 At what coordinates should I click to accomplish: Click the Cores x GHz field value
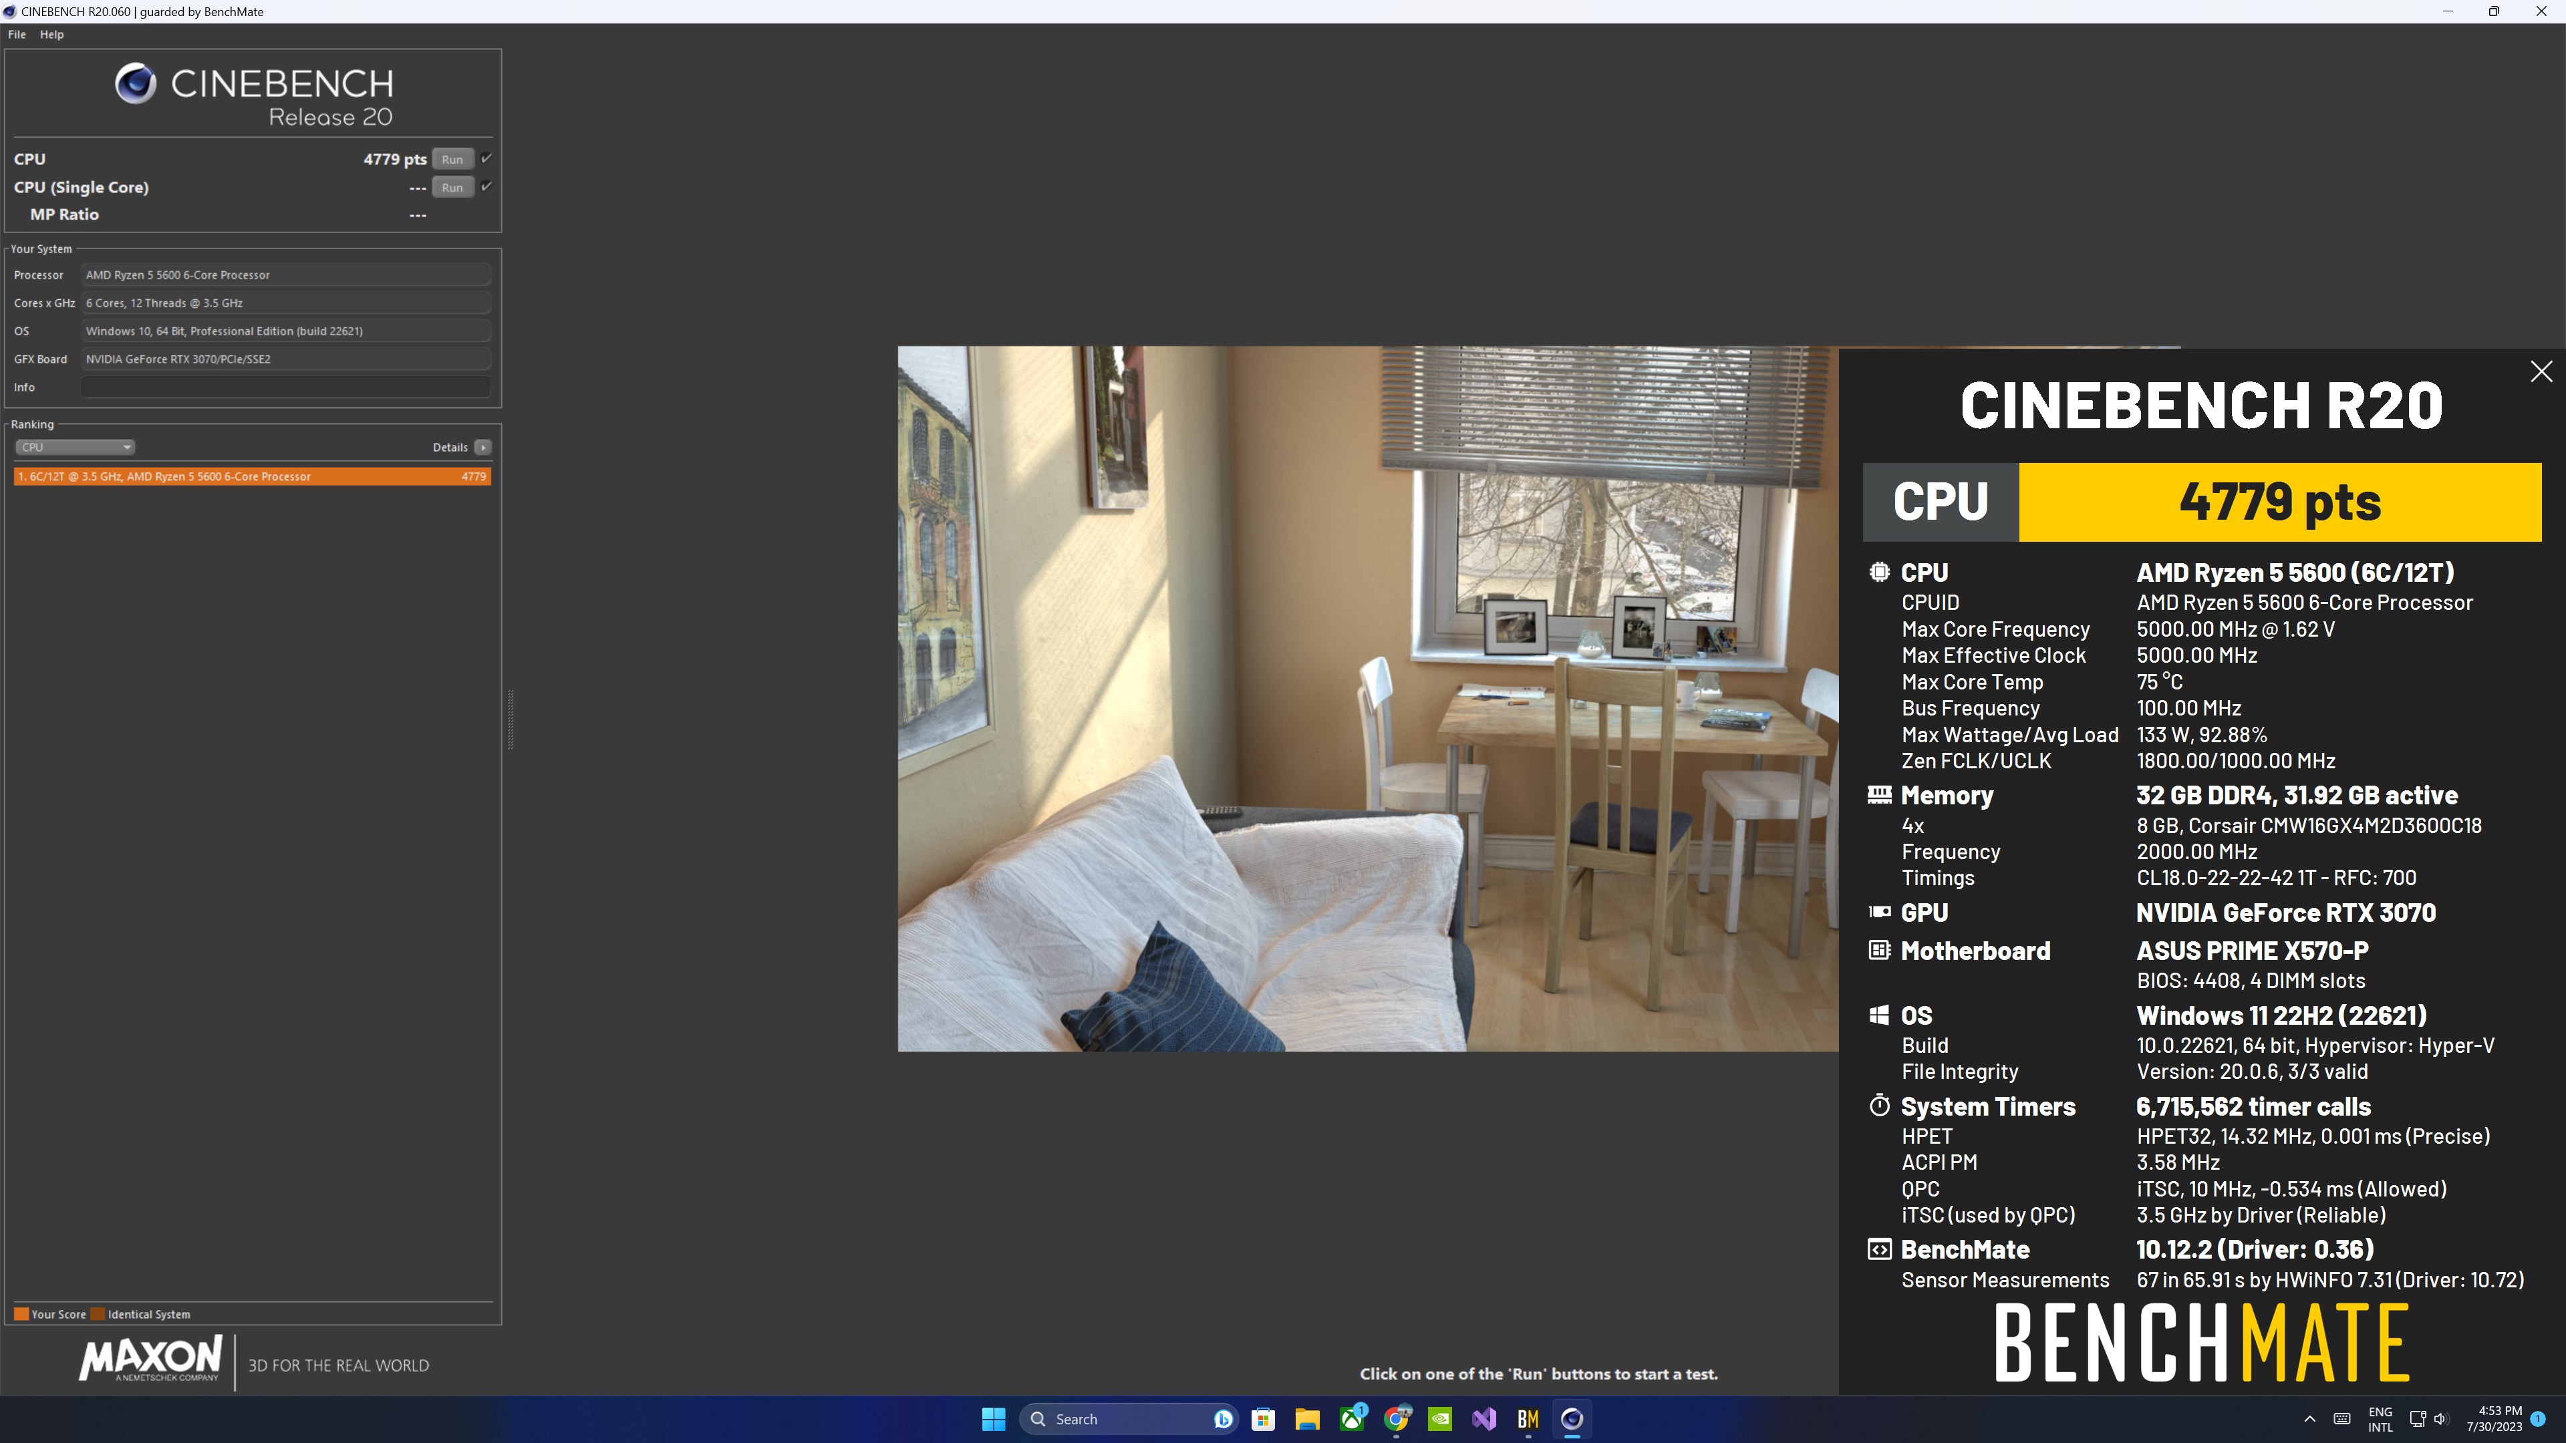(286, 303)
